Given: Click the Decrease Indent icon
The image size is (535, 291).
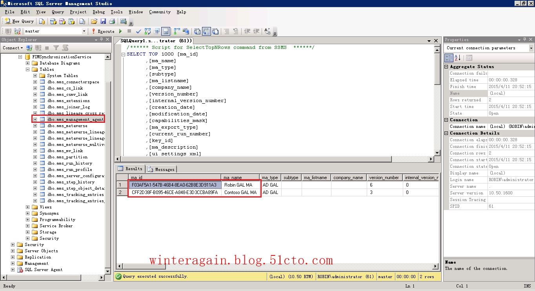Looking at the screenshot, I should point(247,31).
